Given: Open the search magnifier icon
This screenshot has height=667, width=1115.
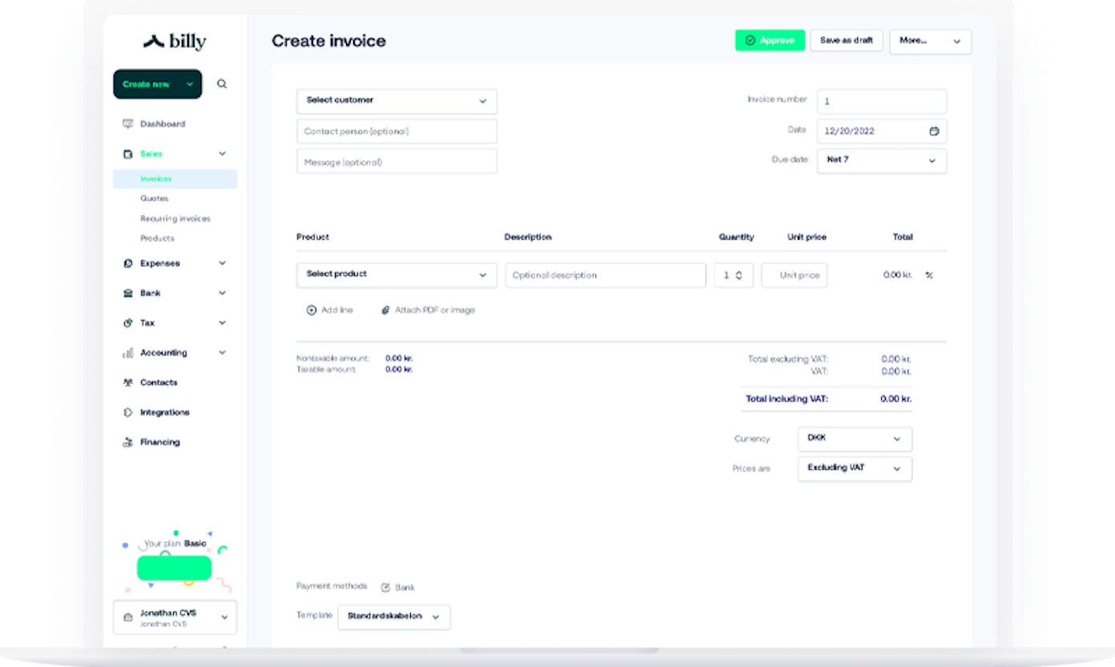Looking at the screenshot, I should click(x=222, y=84).
